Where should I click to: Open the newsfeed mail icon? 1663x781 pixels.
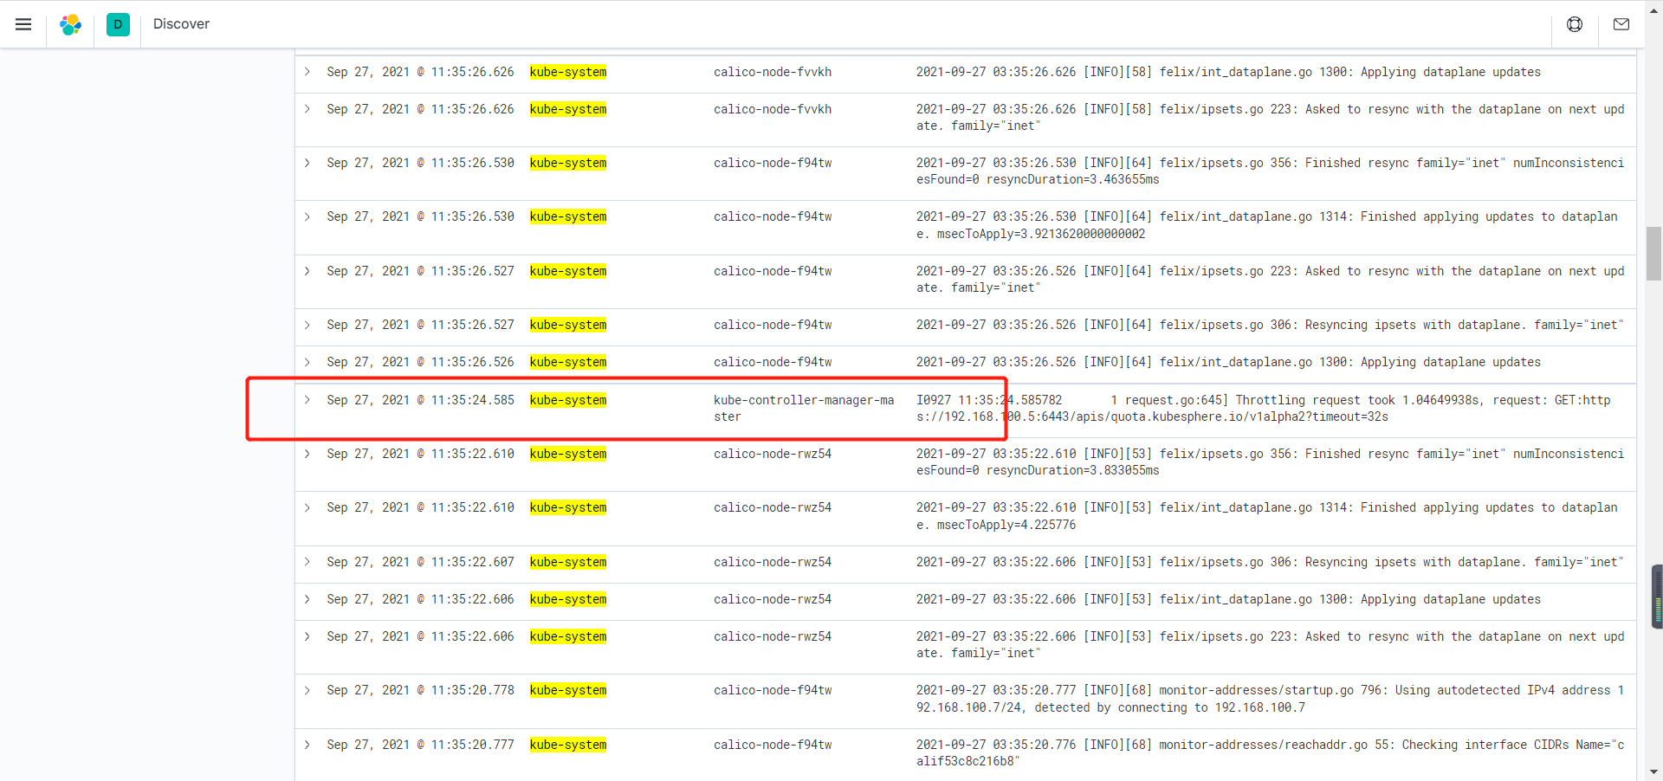(1621, 24)
